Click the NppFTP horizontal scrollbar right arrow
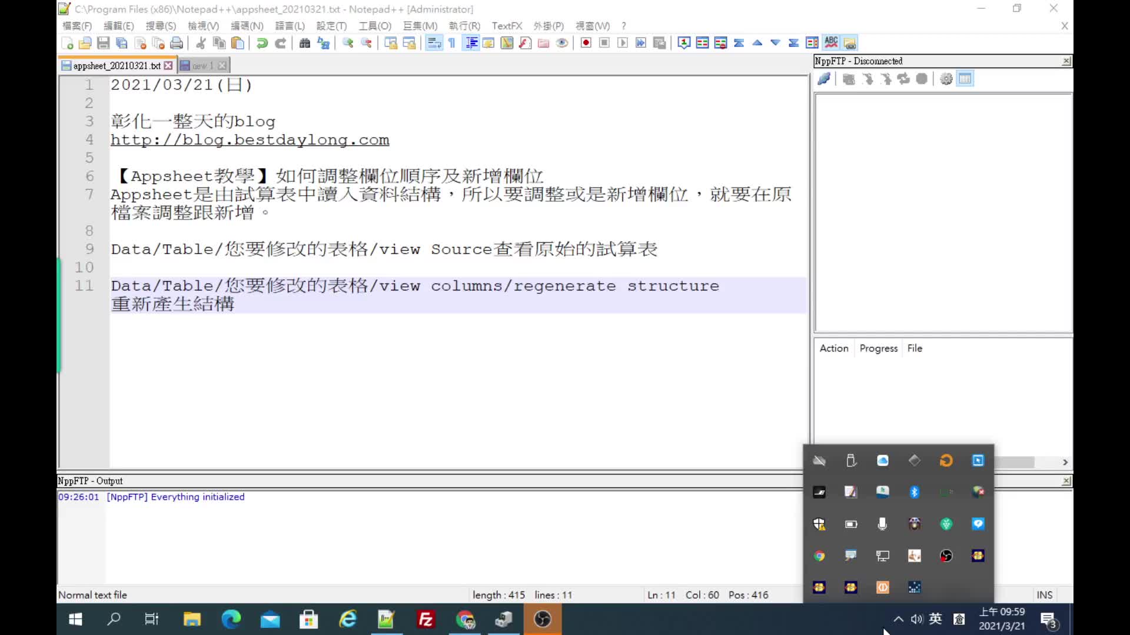This screenshot has height=635, width=1130. (x=1065, y=462)
